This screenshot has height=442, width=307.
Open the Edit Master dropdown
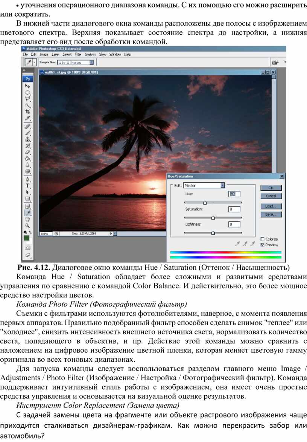tap(204, 185)
